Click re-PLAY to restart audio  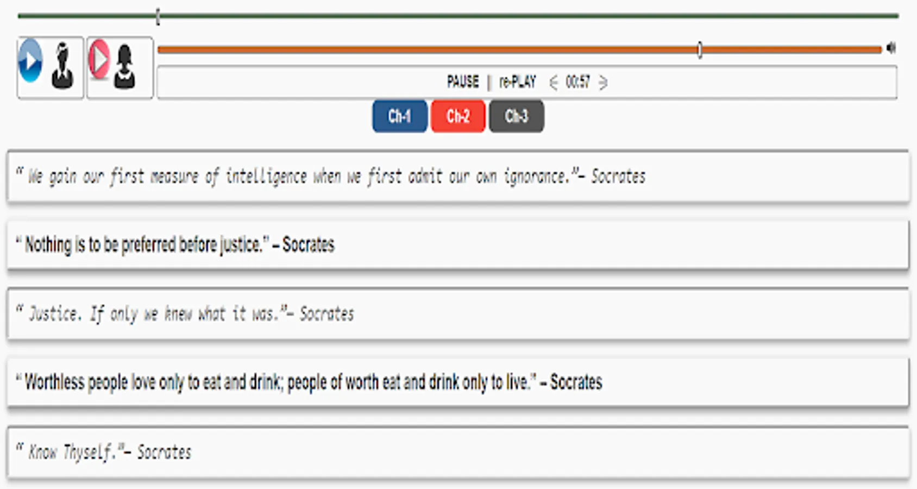coord(517,82)
